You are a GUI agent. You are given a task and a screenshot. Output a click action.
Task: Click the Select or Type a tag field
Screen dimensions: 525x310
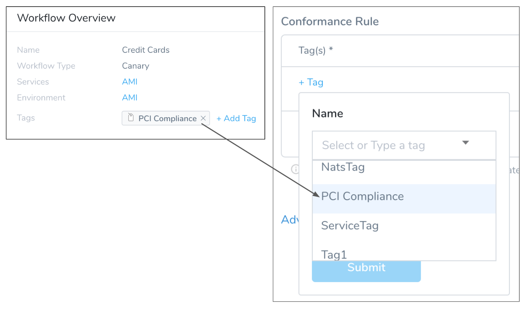[x=404, y=145]
